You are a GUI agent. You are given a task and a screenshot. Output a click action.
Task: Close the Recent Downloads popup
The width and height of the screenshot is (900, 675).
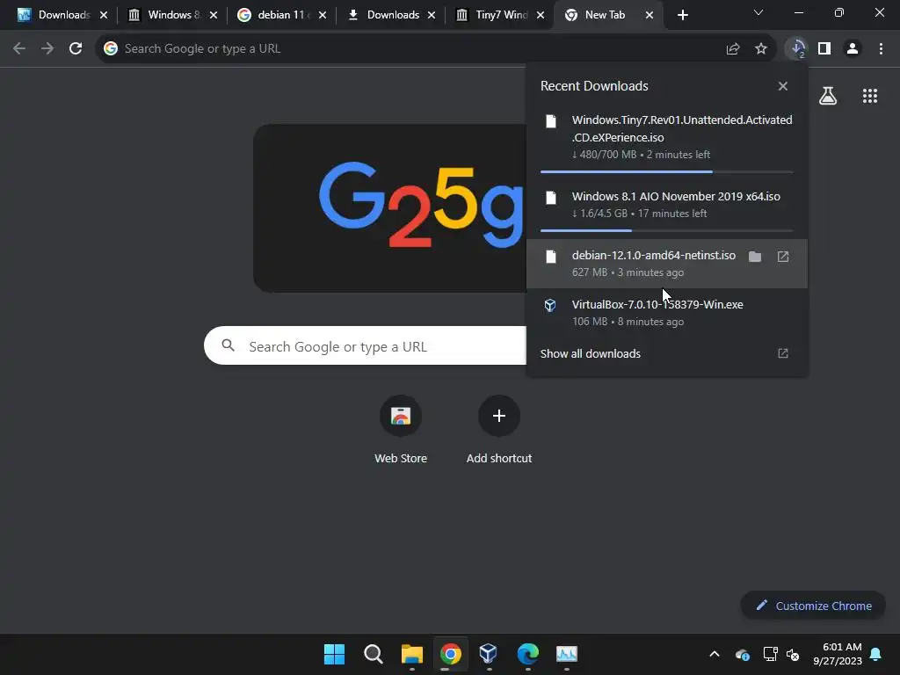point(783,86)
